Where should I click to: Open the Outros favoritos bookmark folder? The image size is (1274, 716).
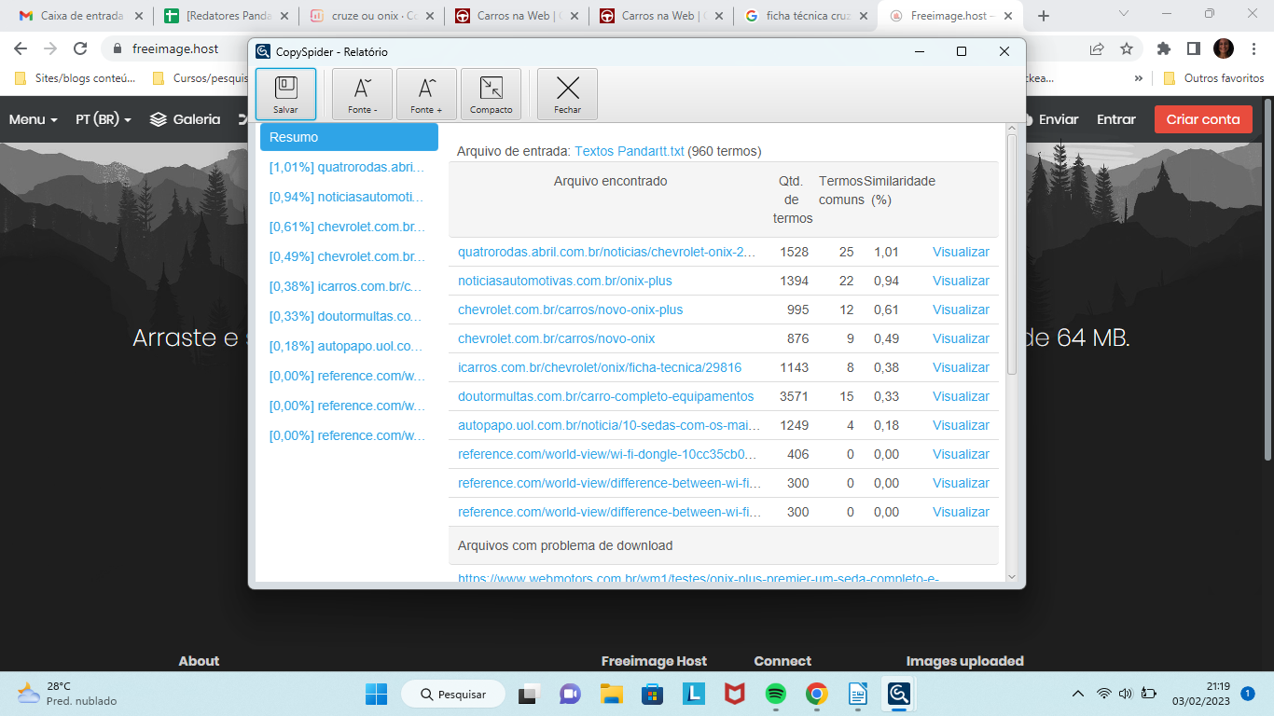1213,78
